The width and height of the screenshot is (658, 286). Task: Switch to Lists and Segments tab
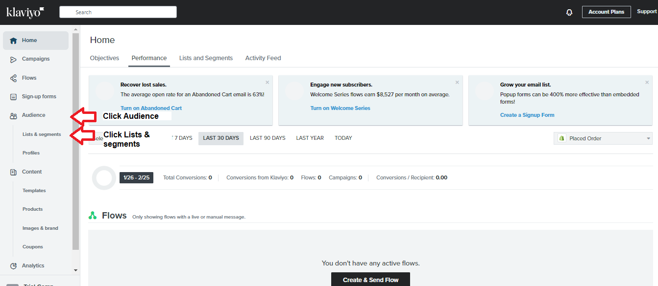click(206, 58)
